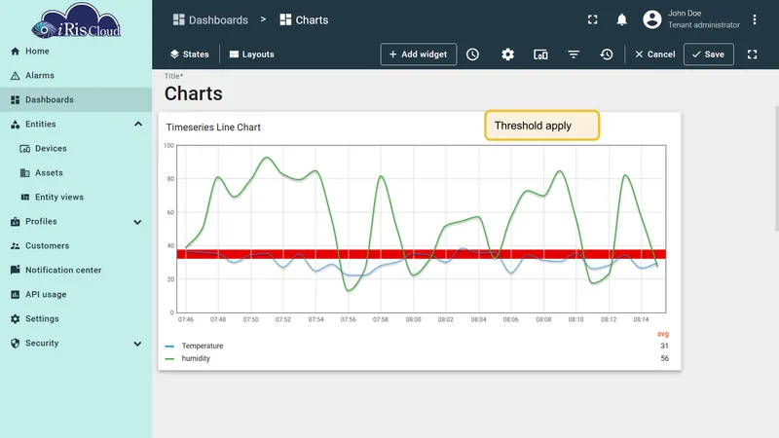Image resolution: width=779 pixels, height=438 pixels.
Task: Expand the Security sidebar section
Action: pyautogui.click(x=137, y=344)
